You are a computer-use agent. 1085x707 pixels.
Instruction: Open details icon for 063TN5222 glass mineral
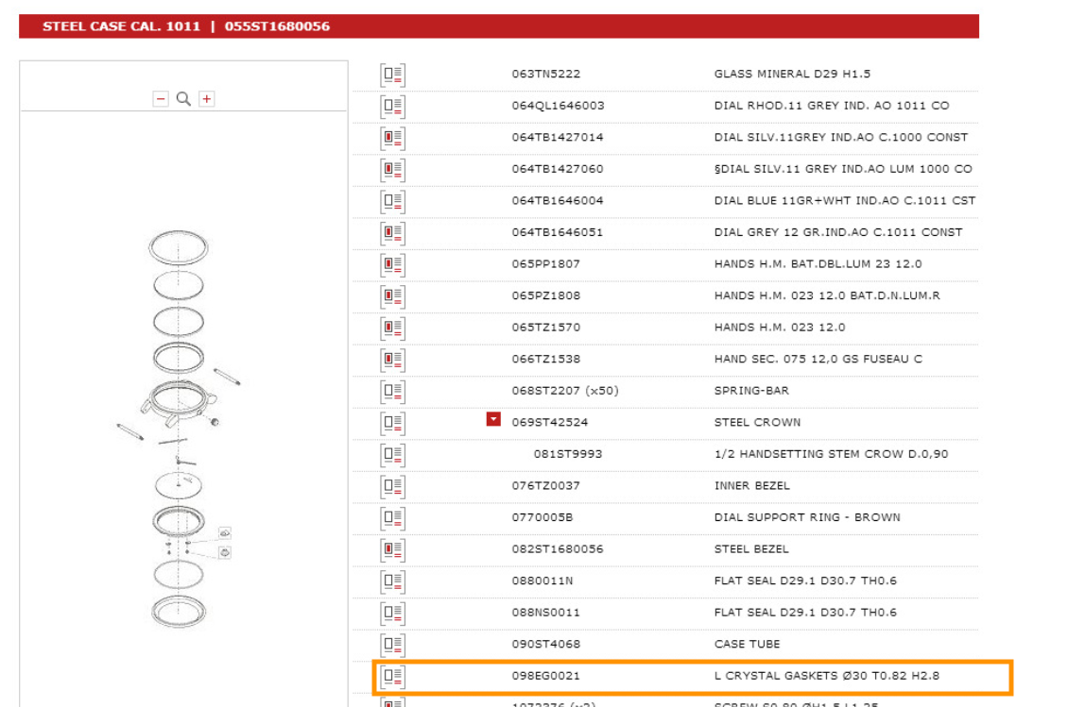[392, 75]
